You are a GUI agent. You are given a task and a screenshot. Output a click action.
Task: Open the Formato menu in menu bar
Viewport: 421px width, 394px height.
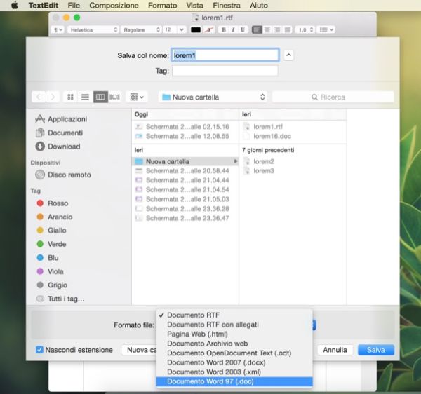point(162,5)
